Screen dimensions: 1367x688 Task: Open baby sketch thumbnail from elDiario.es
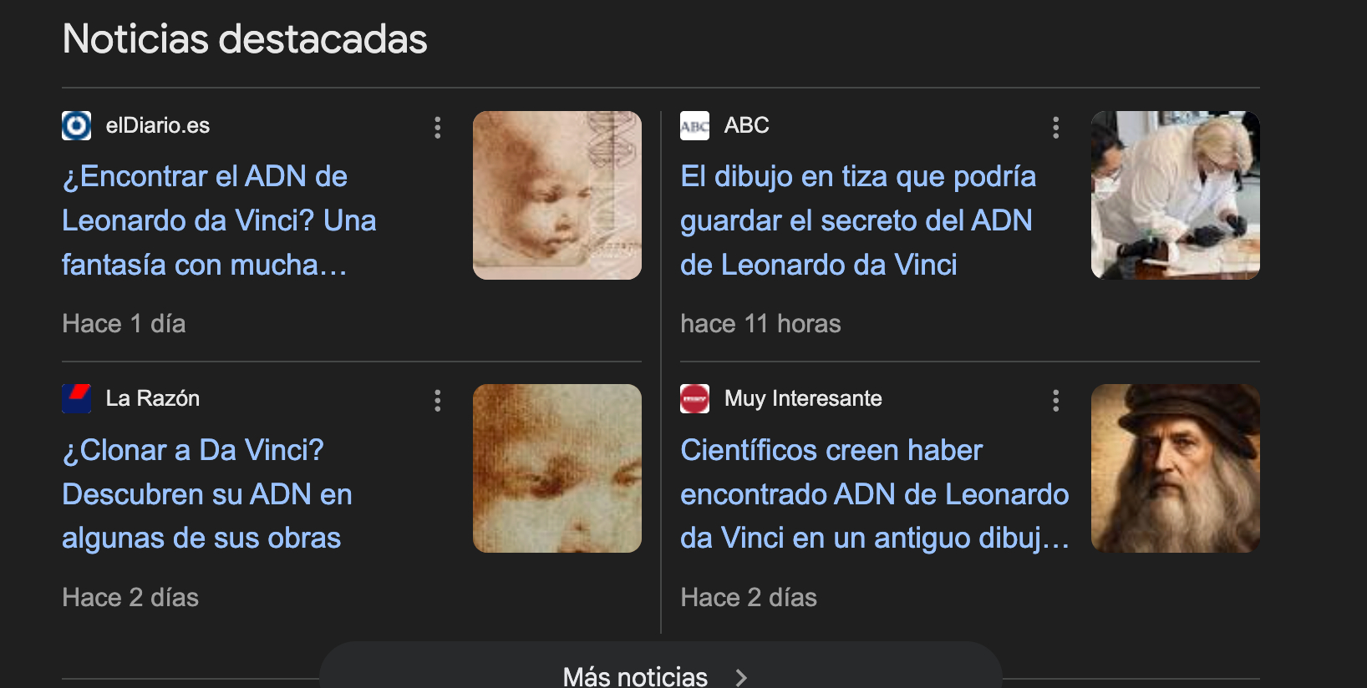pos(557,195)
